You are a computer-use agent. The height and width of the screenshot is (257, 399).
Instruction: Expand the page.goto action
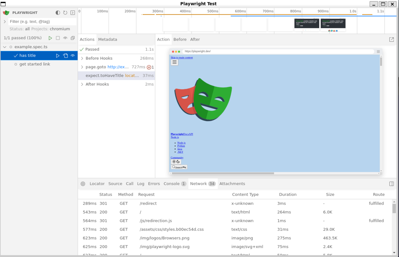click(x=82, y=67)
